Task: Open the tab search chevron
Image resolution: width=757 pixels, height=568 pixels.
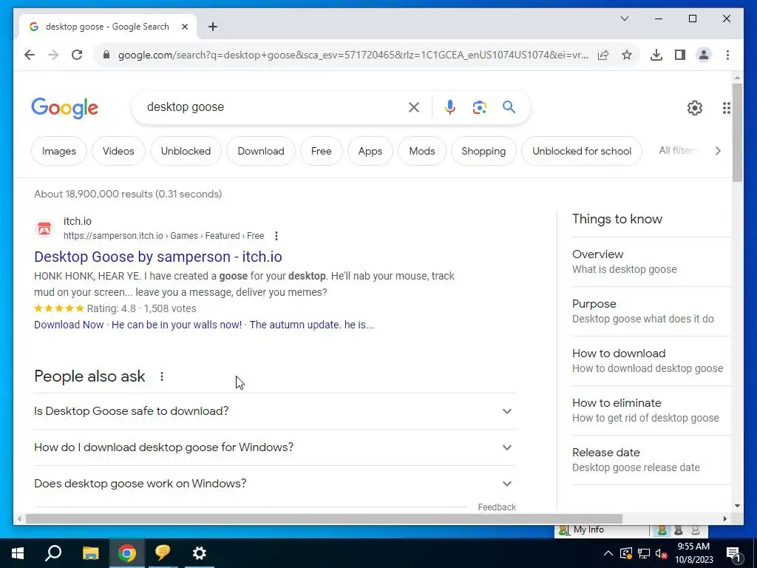Action: 624,18
